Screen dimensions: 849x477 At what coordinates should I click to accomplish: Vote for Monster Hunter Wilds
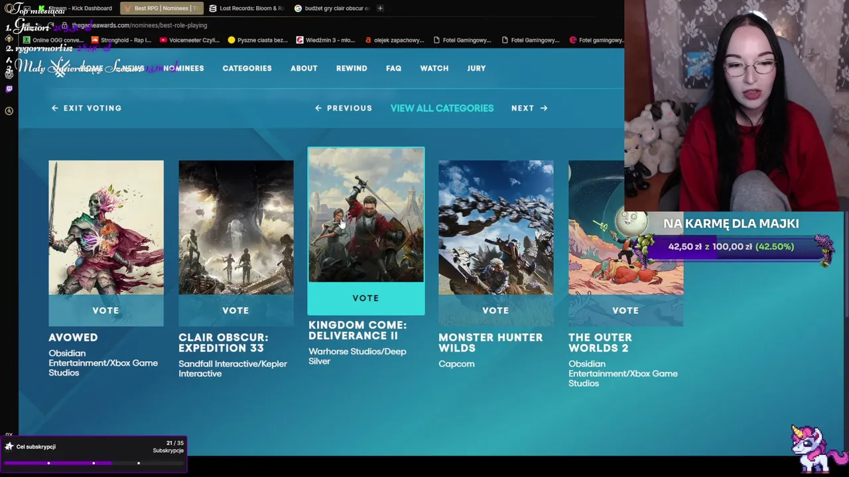[x=495, y=310]
